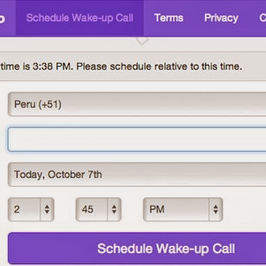Click the AM/PM selector's down arrow
The height and width of the screenshot is (266, 266).
[x=216, y=212]
